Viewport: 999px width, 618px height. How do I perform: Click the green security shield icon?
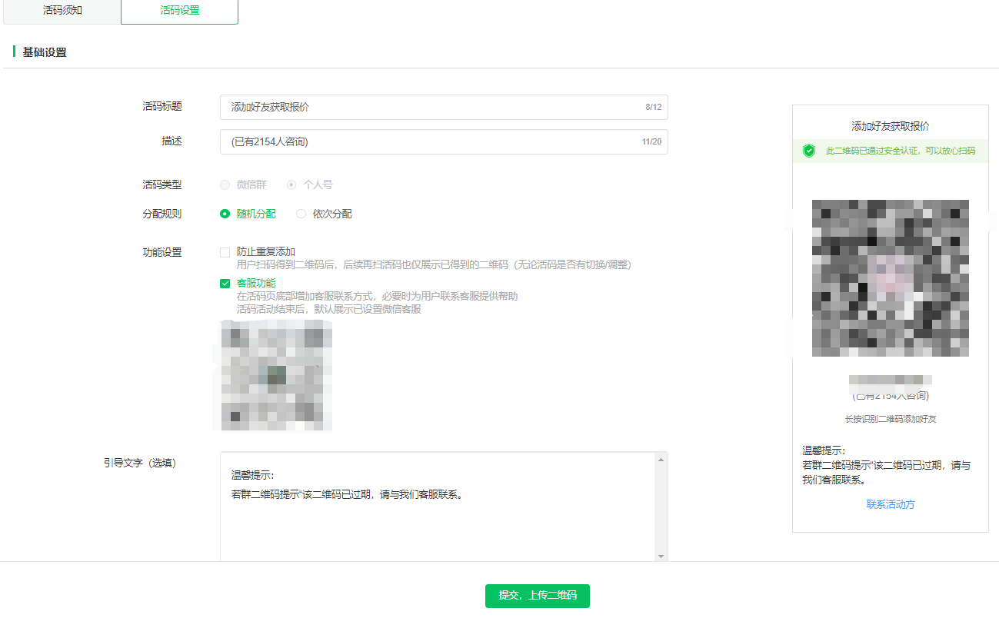[809, 151]
